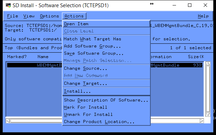Open the File menu
This screenshot has height=135, width=216.
[13, 16]
